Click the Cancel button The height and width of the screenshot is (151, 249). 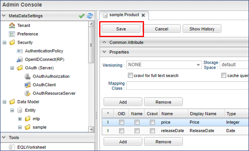(161, 29)
